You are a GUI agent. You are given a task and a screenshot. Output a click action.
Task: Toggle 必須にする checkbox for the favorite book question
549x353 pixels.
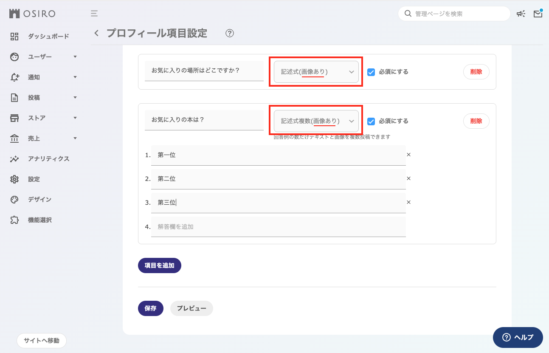371,121
